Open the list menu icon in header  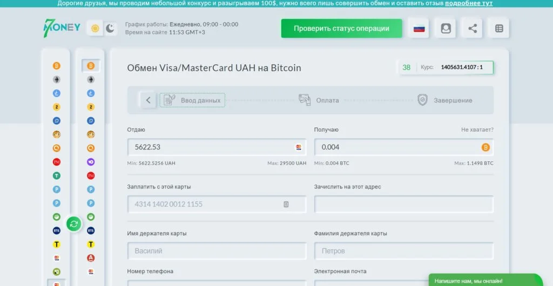499,29
